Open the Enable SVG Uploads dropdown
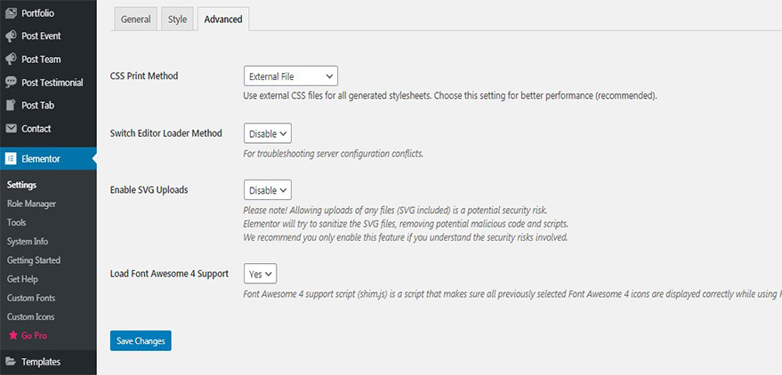 (x=267, y=190)
